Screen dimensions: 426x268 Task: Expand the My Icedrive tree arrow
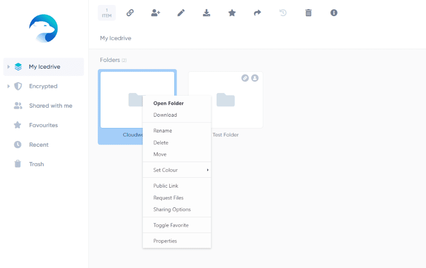click(9, 66)
